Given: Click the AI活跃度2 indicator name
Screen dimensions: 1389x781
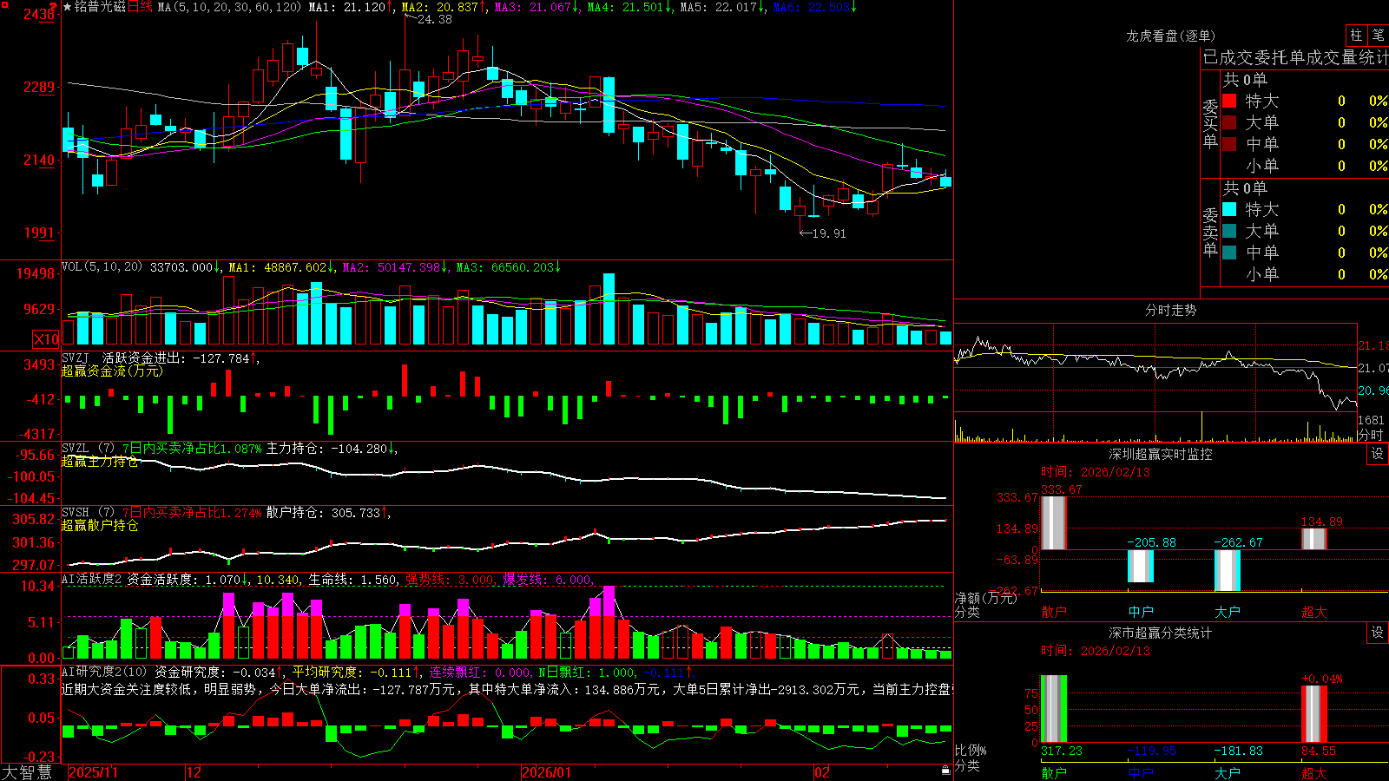Looking at the screenshot, I should click(92, 580).
